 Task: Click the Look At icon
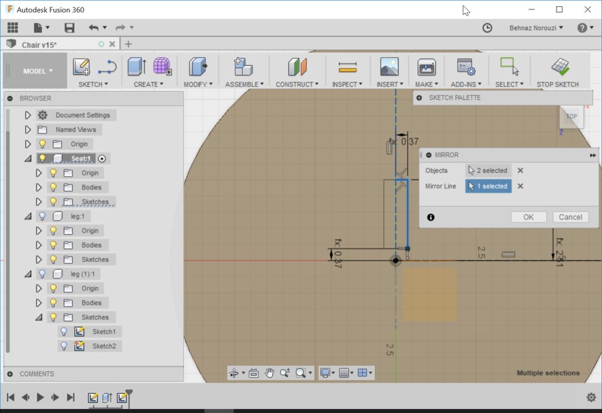tap(254, 373)
